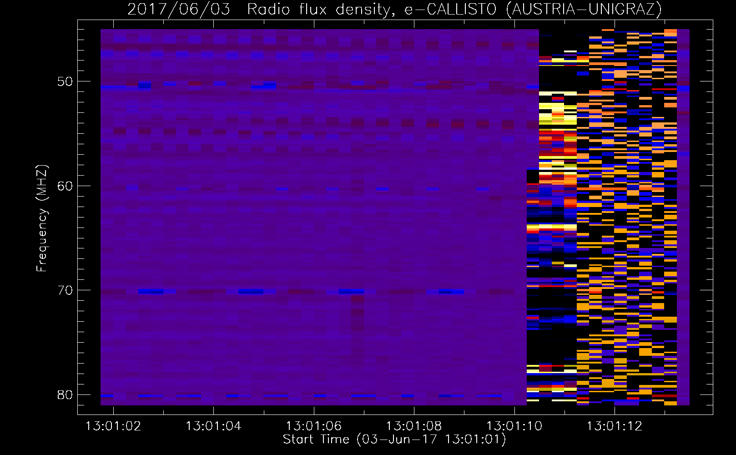Click the time tick label '13:01:04'
The height and width of the screenshot is (455, 736).
tap(213, 426)
